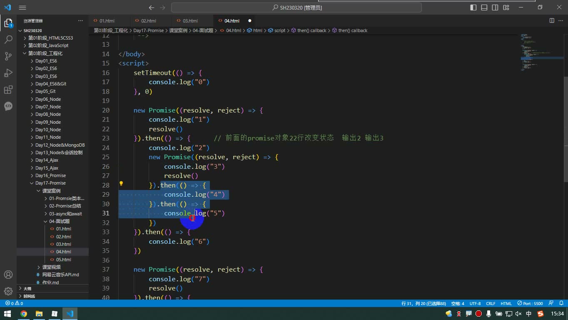
Task: Click the lightbulb code action icon
Action: 121,183
